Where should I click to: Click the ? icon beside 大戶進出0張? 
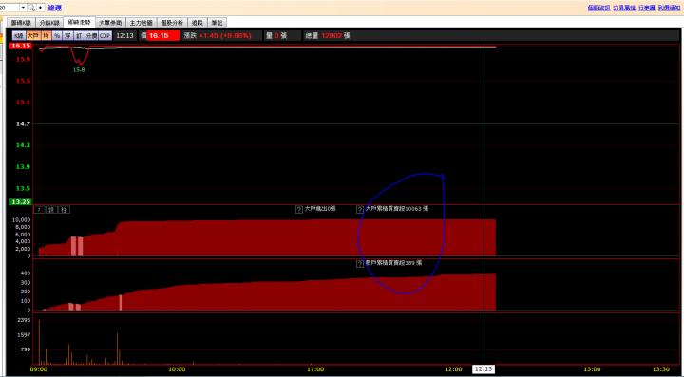pyautogui.click(x=299, y=210)
